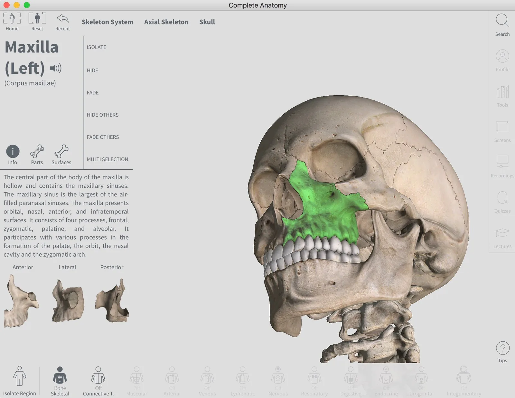Select the Info icon
The image size is (515, 398).
tap(13, 151)
